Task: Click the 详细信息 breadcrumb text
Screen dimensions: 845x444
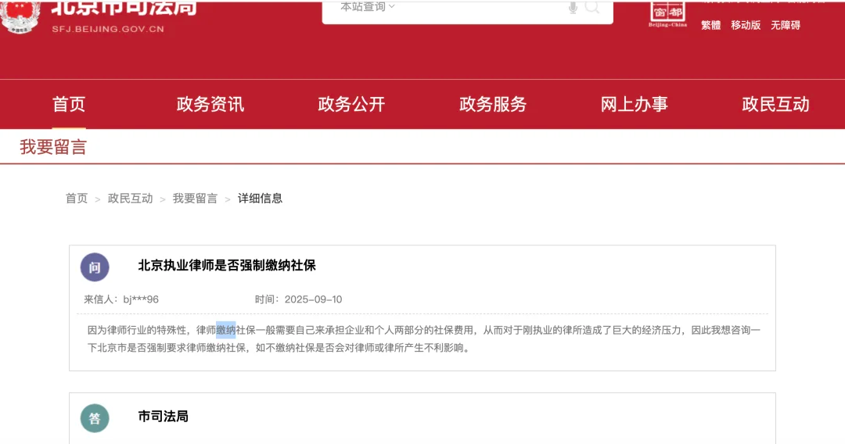Action: coord(261,199)
